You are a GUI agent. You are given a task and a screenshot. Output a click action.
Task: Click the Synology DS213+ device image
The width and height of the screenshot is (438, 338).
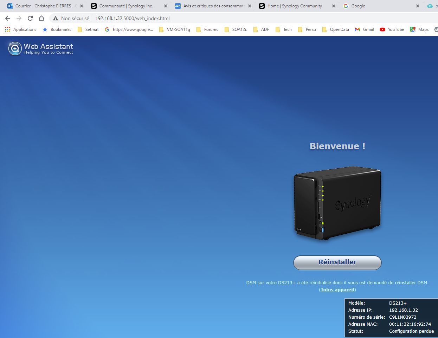[337, 203]
